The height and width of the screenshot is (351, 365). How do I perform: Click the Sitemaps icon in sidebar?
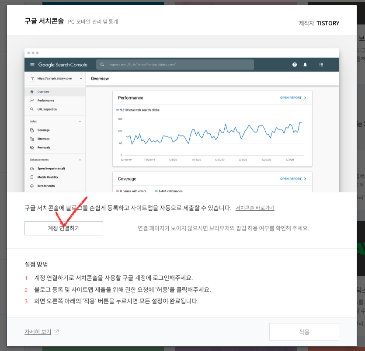32,139
